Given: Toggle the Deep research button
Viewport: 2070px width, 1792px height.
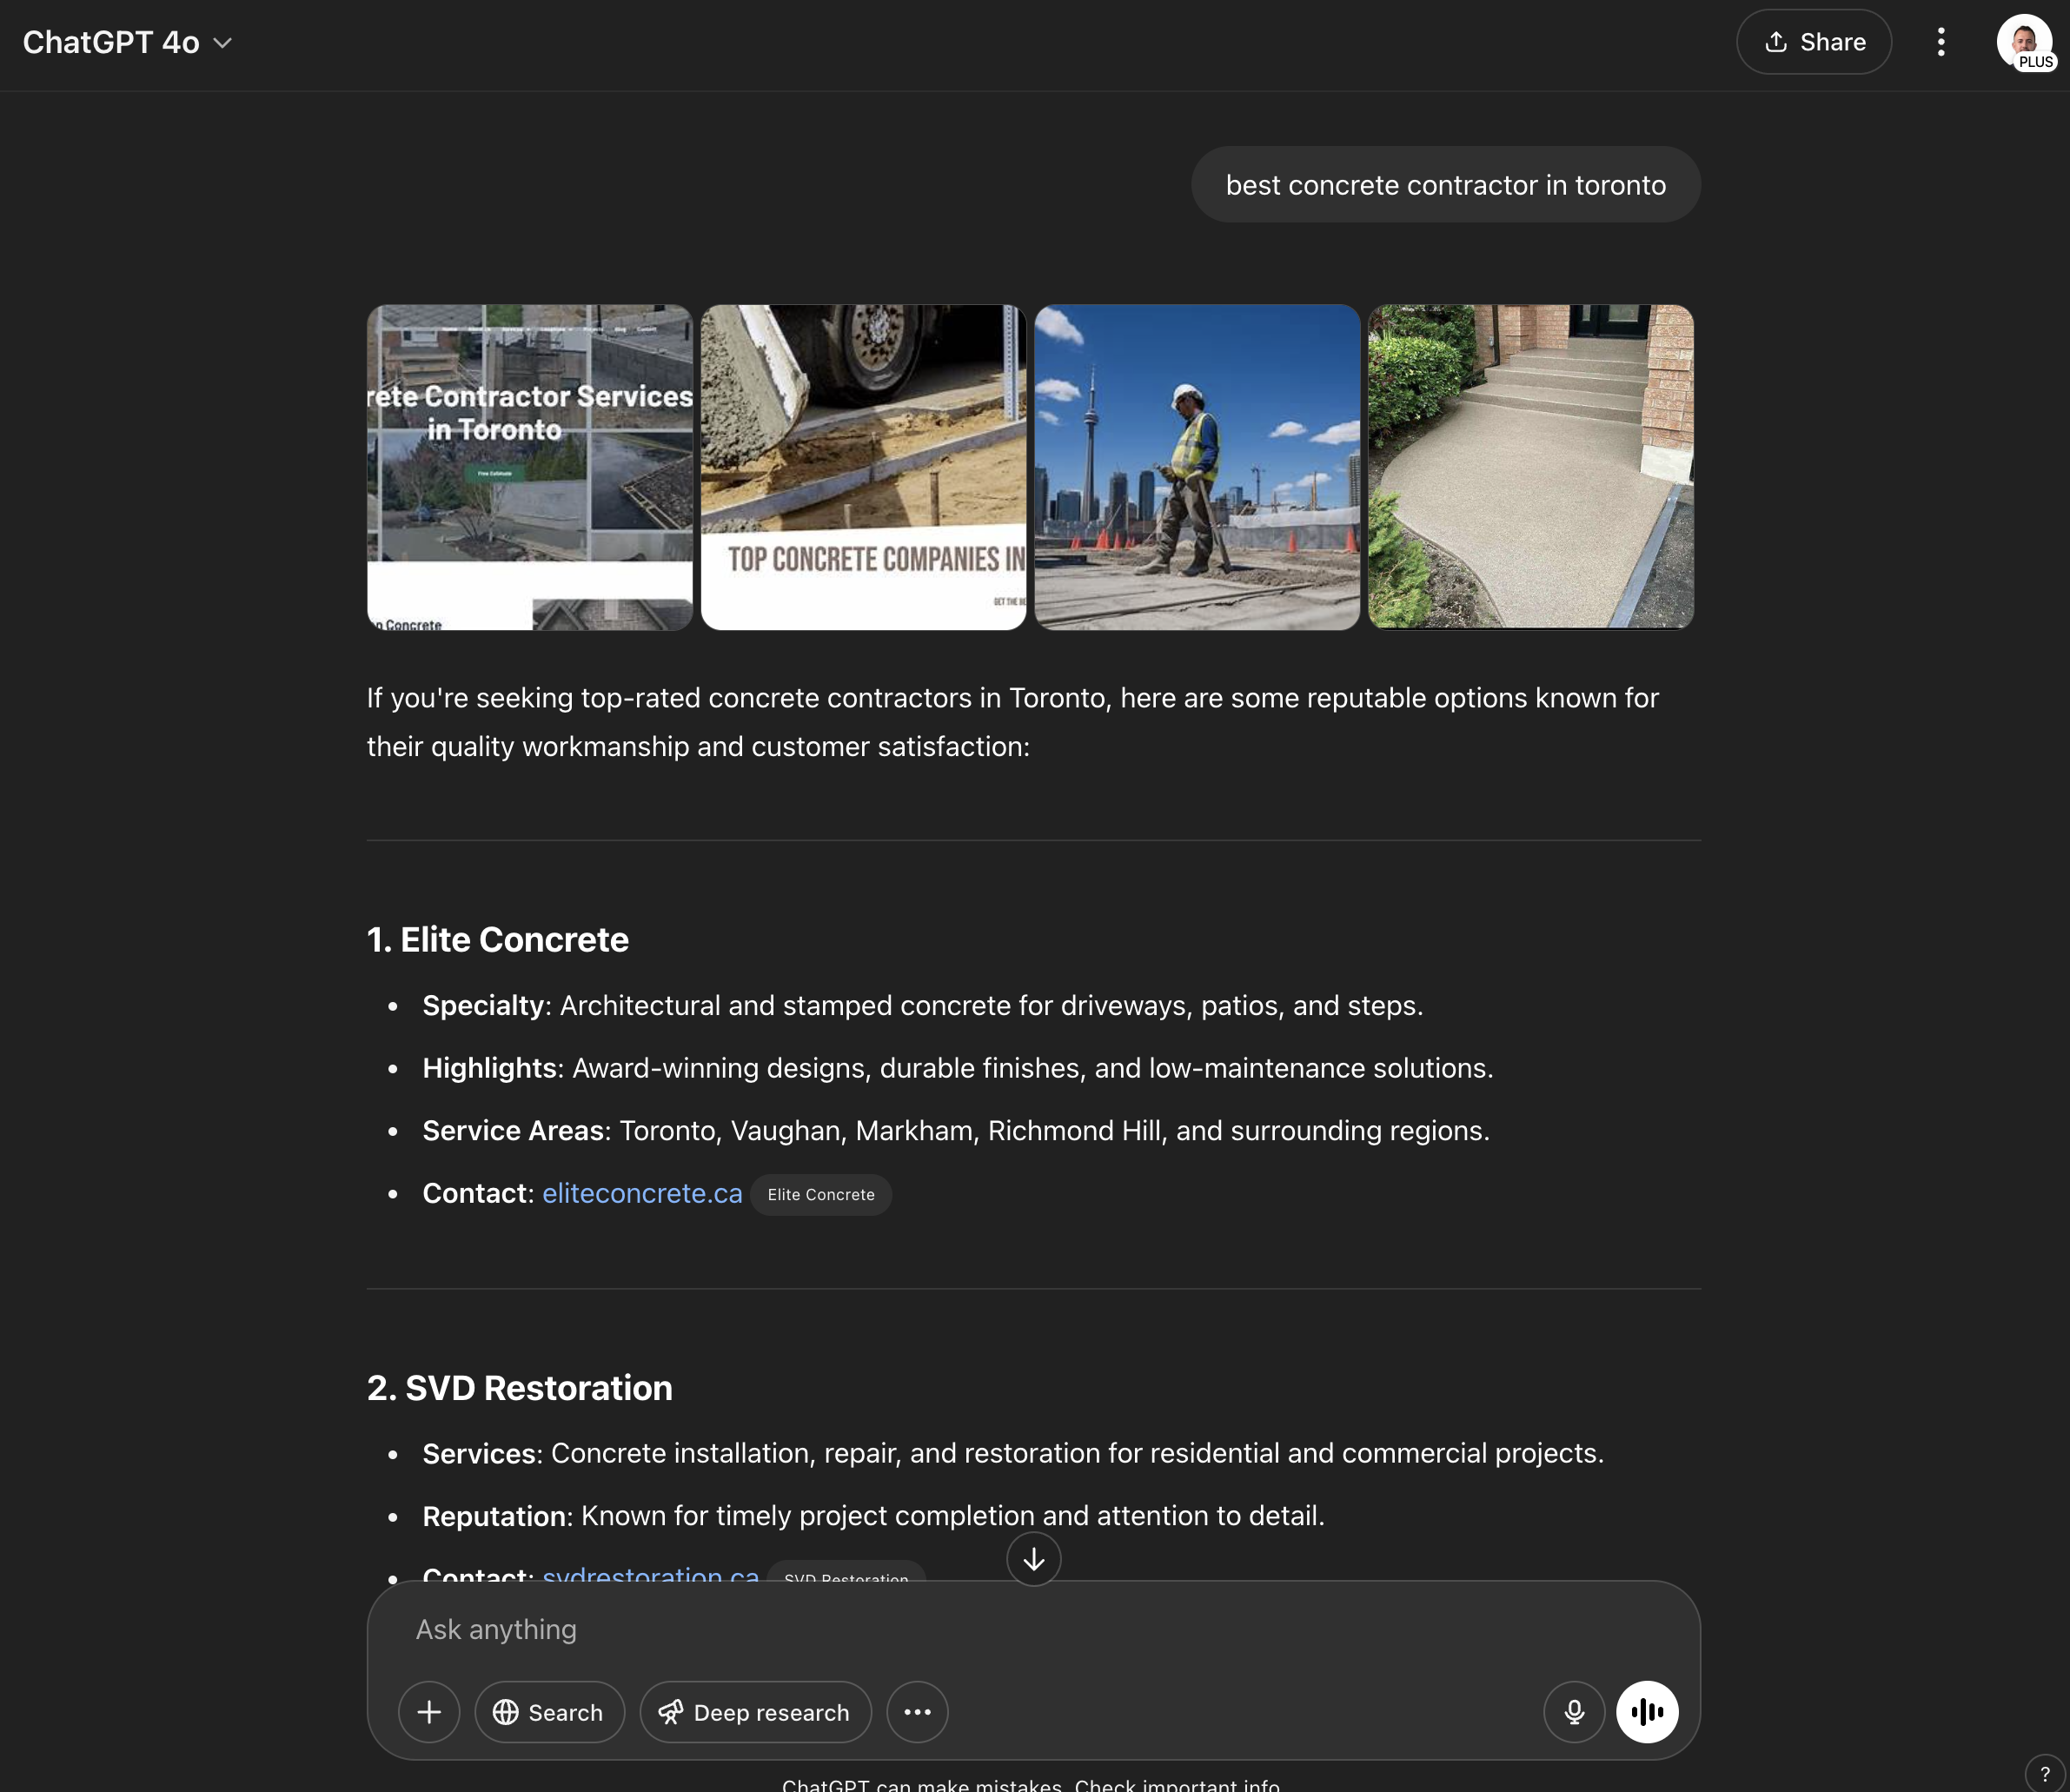Looking at the screenshot, I should [x=755, y=1712].
